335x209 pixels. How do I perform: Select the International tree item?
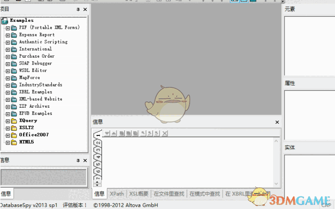[36, 49]
